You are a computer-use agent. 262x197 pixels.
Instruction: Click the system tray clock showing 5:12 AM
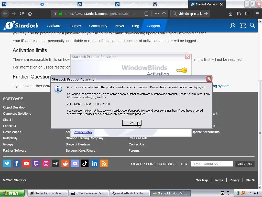point(253,193)
